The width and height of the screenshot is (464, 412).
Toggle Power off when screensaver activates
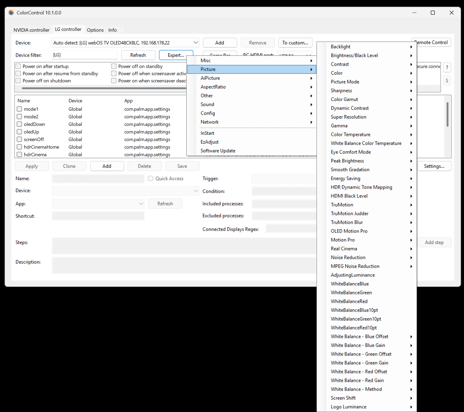[114, 73]
